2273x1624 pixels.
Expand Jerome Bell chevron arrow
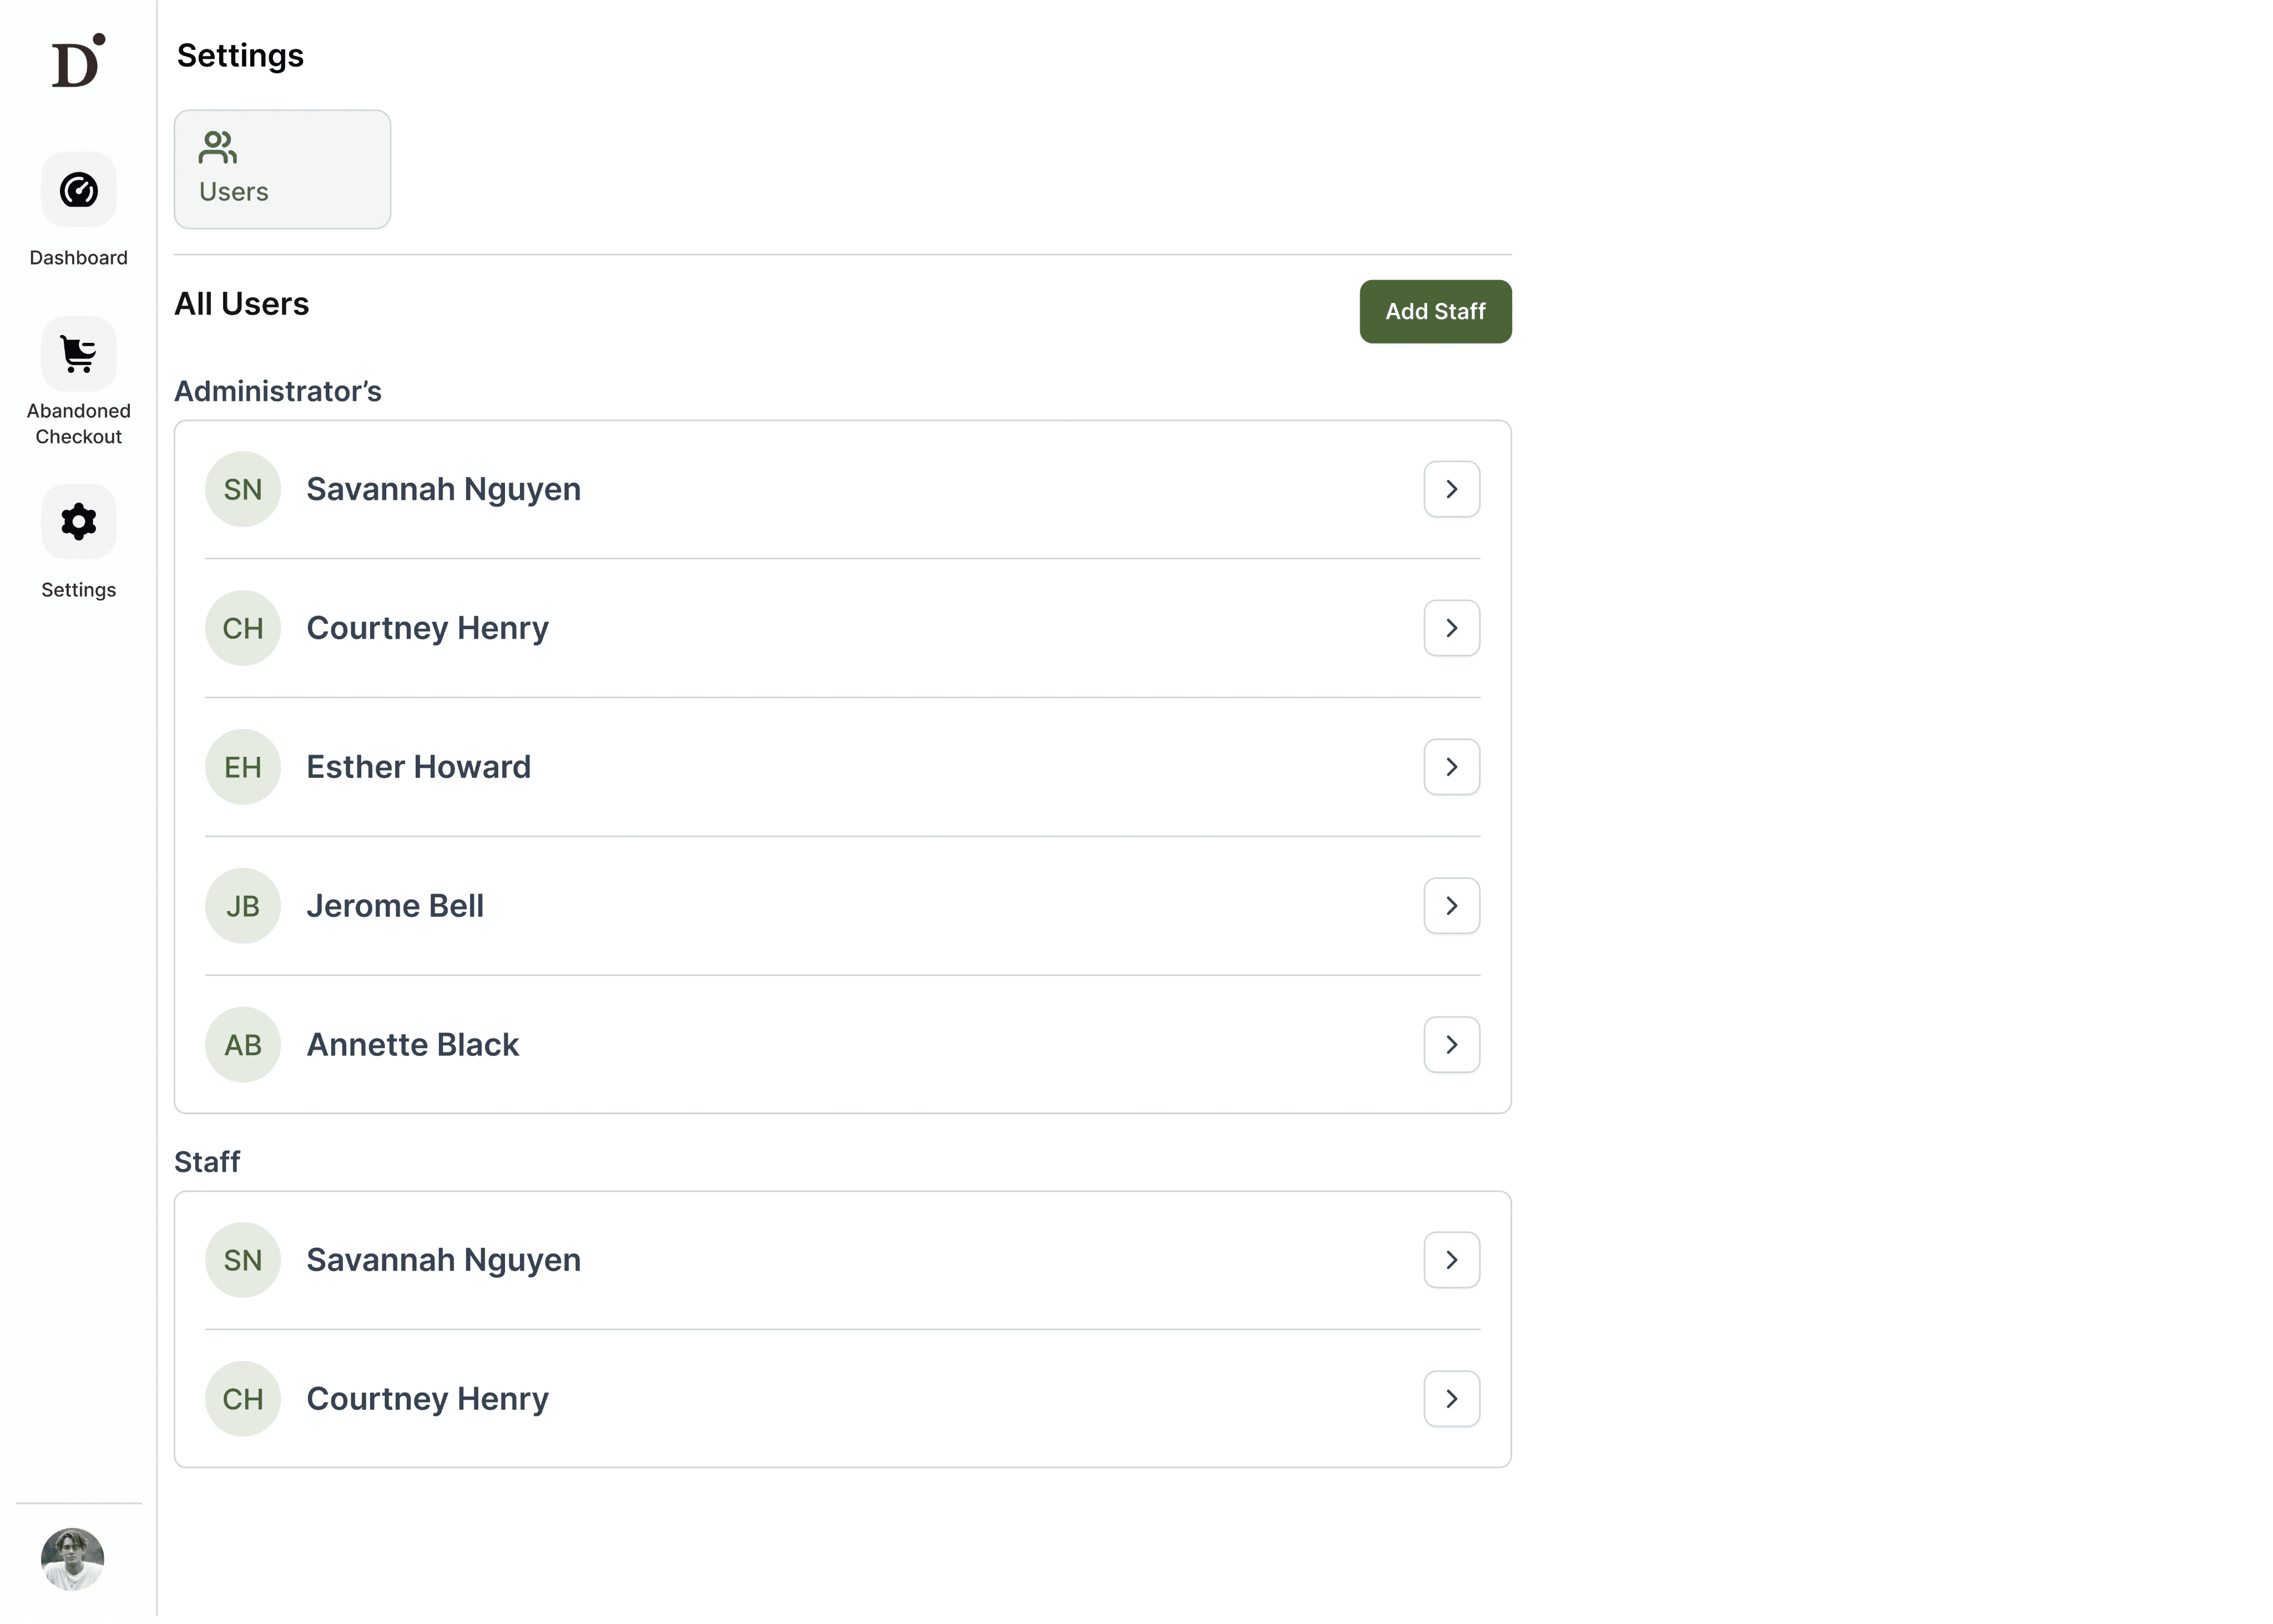click(1452, 907)
